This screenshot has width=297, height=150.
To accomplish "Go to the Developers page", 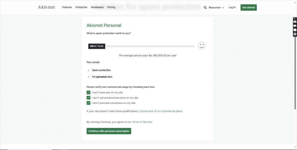I will pyautogui.click(x=97, y=7).
